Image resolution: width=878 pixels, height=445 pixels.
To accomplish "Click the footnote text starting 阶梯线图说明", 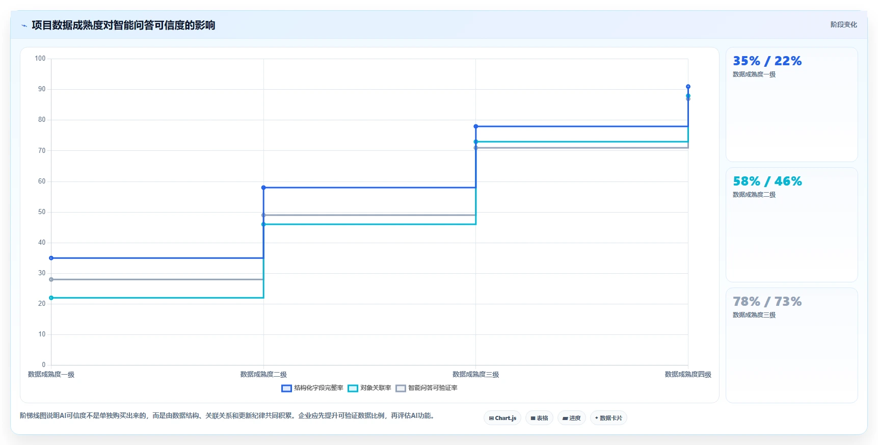I will tap(228, 416).
